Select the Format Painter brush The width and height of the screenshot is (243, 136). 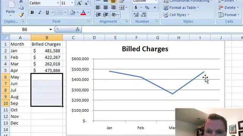21,15
